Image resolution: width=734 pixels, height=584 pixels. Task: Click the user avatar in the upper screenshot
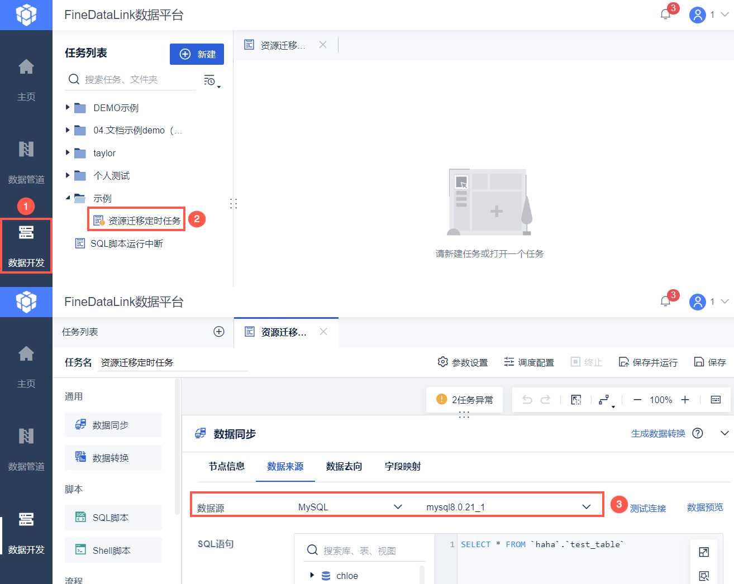pyautogui.click(x=698, y=15)
